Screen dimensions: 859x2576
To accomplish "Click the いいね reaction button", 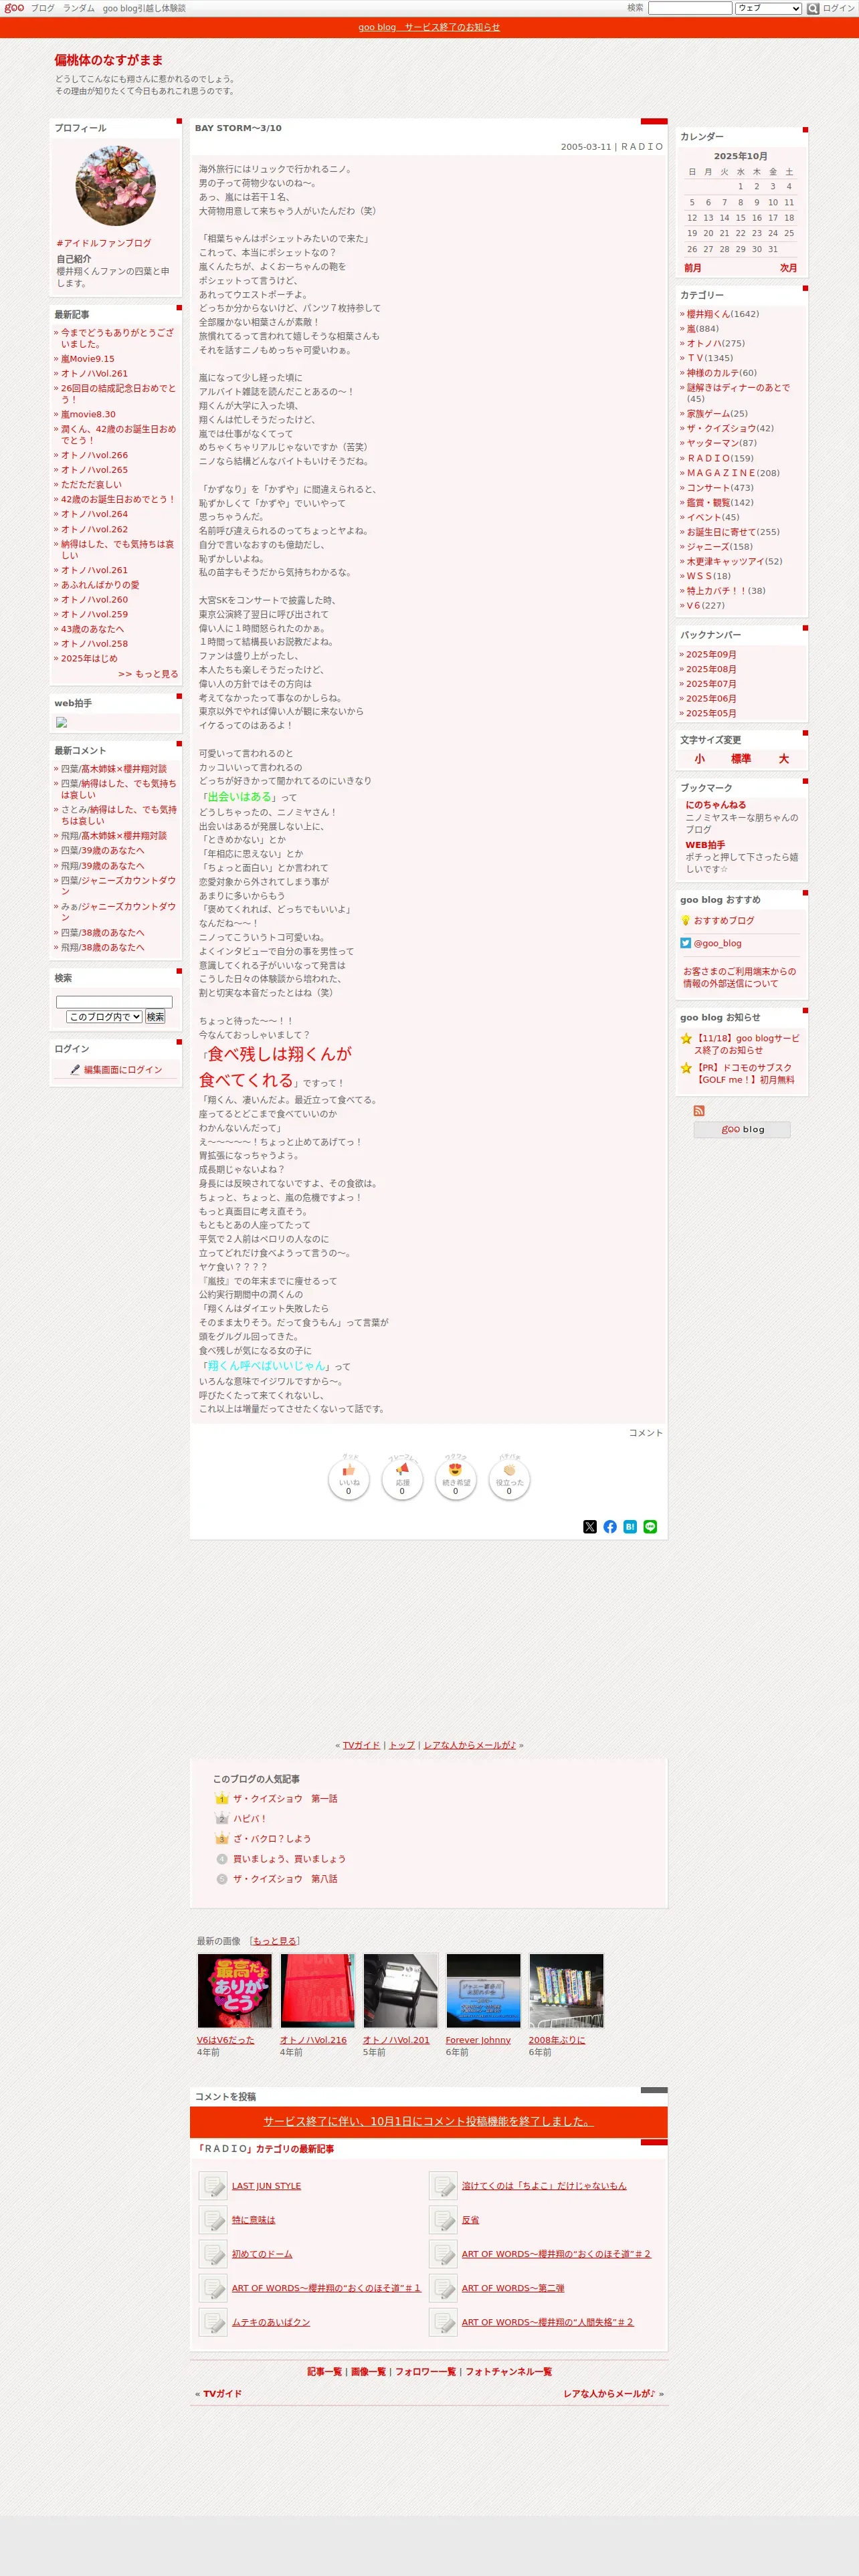I will [349, 1480].
